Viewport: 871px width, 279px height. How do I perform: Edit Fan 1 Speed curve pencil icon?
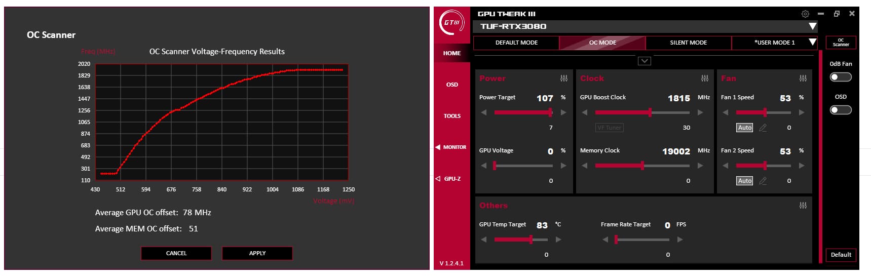coord(763,128)
